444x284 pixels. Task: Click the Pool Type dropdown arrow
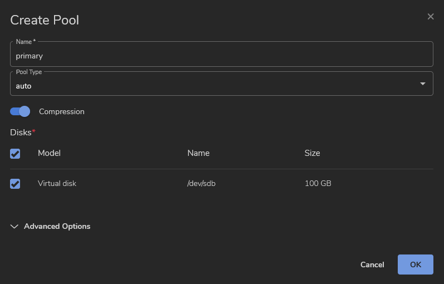coord(422,84)
